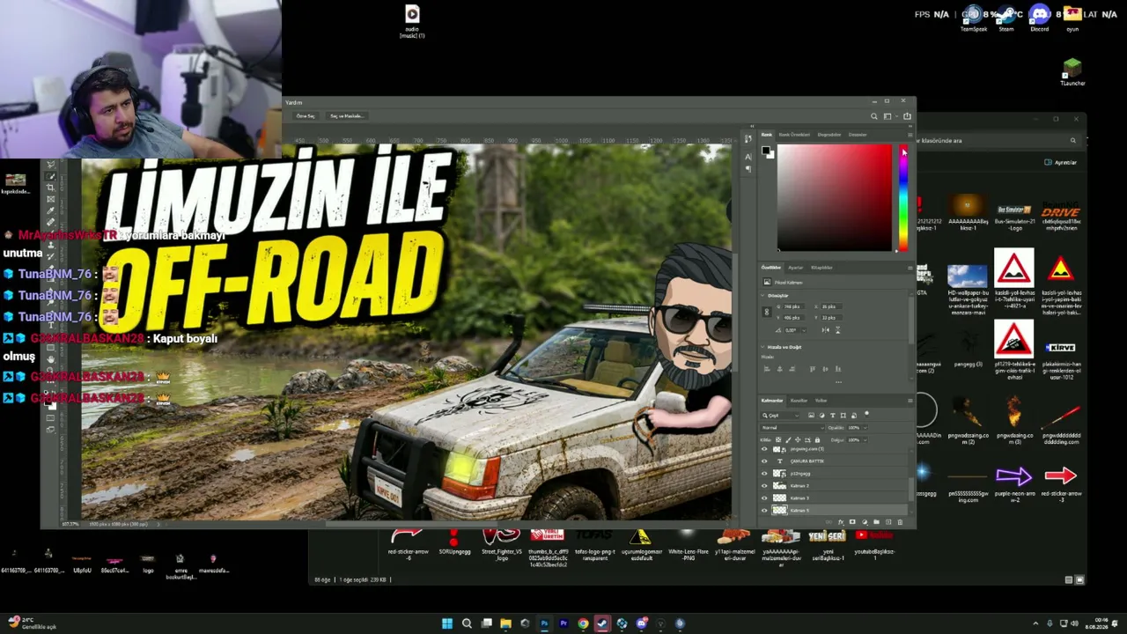This screenshot has width=1127, height=634.
Task: Open the History panel icon
Action: coord(748,138)
